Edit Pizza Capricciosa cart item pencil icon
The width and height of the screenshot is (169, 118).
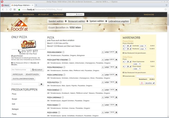click(x=131, y=62)
